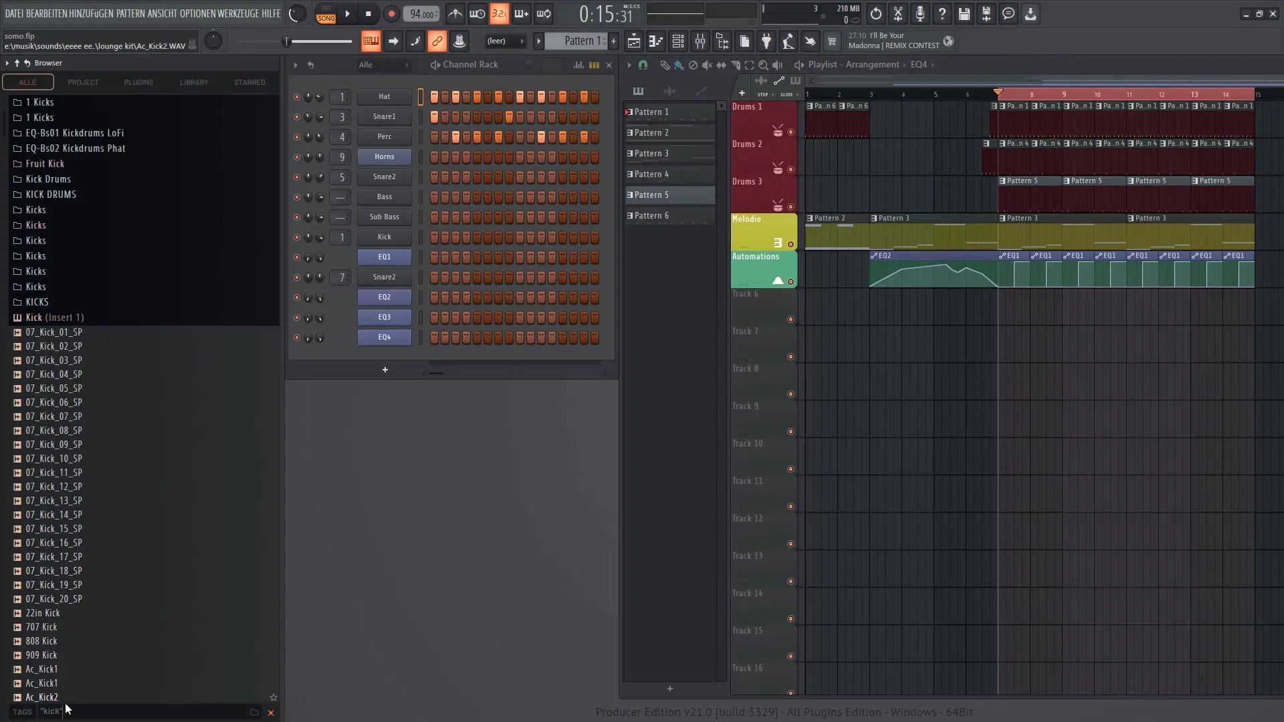Screen dimensions: 1284x722
Task: Drag the master tempo slider at 94 BPM
Action: coord(421,13)
